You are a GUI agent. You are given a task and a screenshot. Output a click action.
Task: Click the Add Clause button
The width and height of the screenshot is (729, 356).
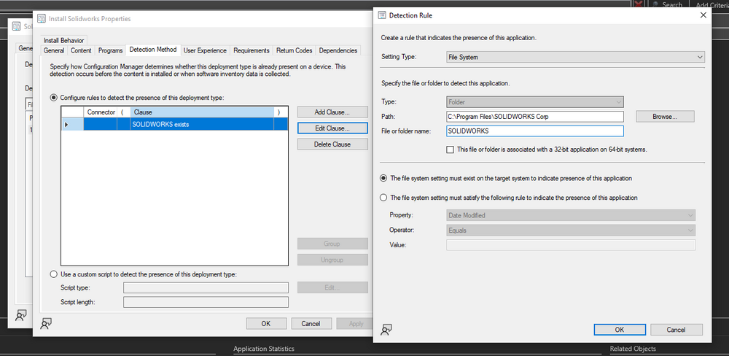(x=332, y=112)
